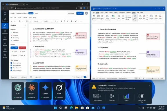Click New Comment in Word ribbon
Screen dimensions: 167x111
pyautogui.click(x=119, y=18)
